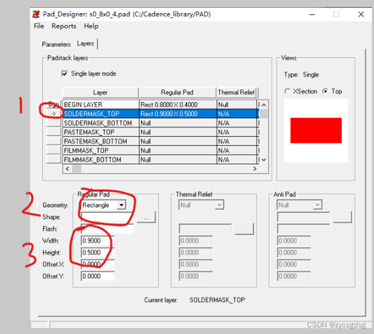
Task: Click the Pad Designer app icon in title bar
Action: point(36,14)
